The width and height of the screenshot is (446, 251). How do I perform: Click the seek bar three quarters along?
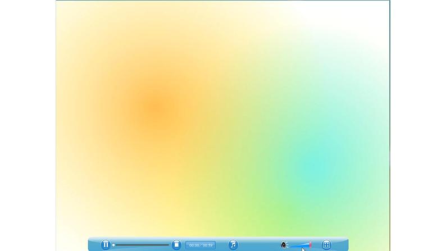point(154,245)
